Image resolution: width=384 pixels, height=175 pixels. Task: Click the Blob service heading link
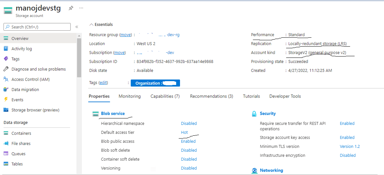(113, 114)
